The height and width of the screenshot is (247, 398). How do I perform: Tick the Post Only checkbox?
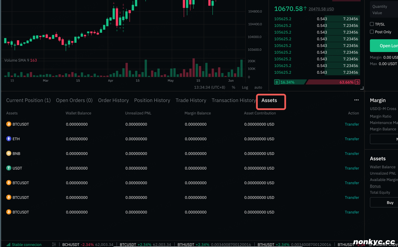372,32
